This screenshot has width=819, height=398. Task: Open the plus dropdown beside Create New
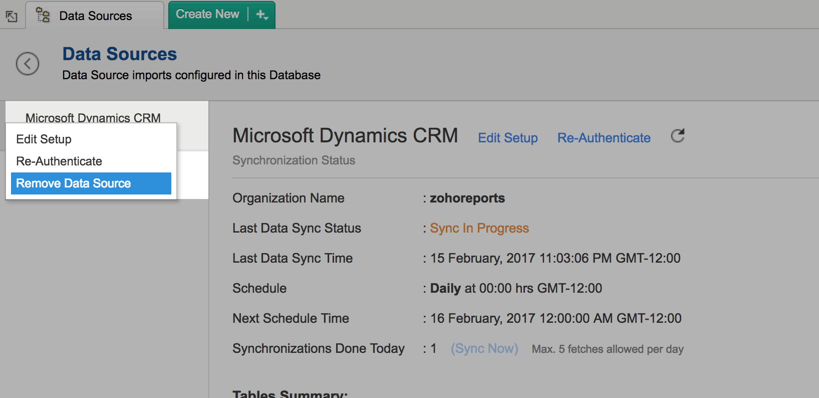262,15
